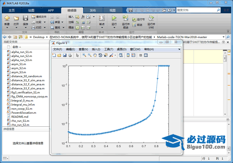This screenshot has width=233, height=163.
Task: Click the Desktop path segment
Action: tap(39, 37)
